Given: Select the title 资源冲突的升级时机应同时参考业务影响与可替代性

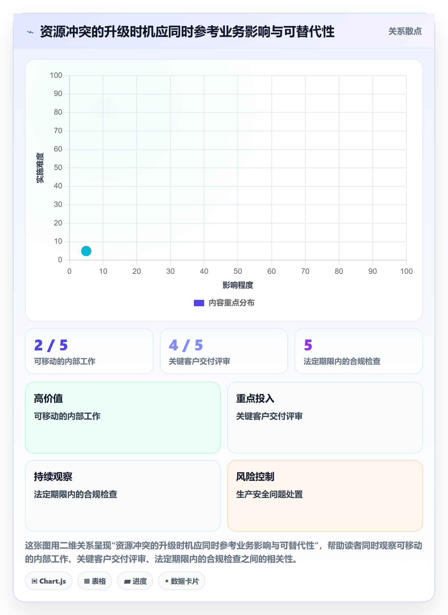Looking at the screenshot, I should click(x=187, y=32).
